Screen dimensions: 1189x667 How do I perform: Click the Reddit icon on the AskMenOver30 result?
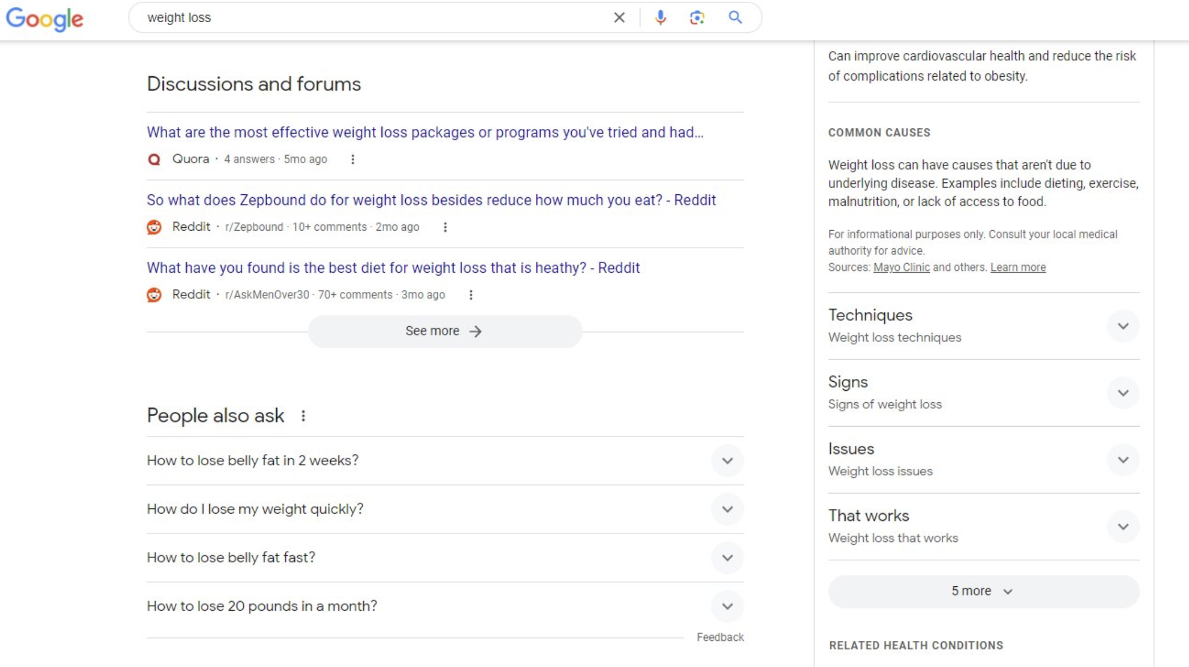(153, 294)
